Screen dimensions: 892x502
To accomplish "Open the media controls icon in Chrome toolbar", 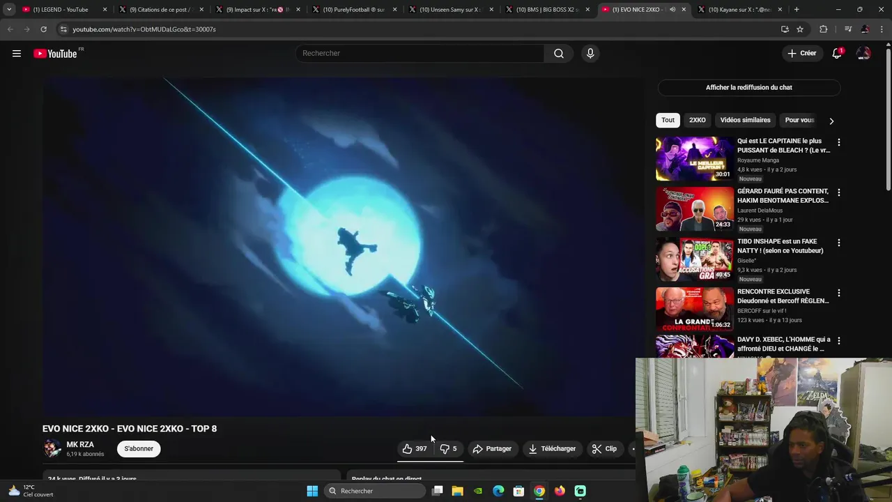I will point(848,29).
